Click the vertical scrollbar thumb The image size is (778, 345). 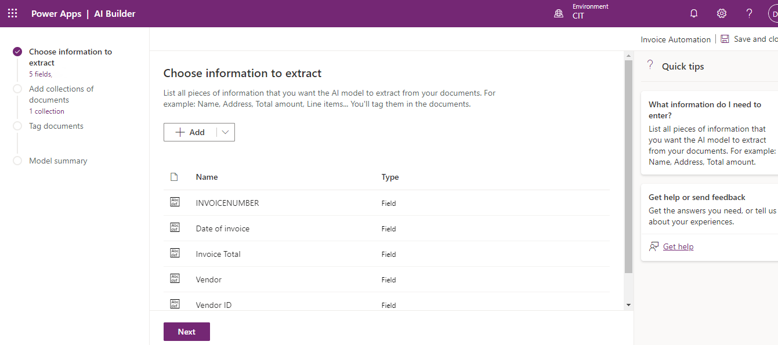pos(628,166)
